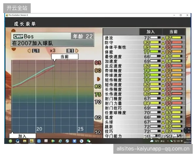This screenshot has width=196, height=157.
Task: Open File Explorer from the taskbar
Action: pyautogui.click(x=24, y=141)
